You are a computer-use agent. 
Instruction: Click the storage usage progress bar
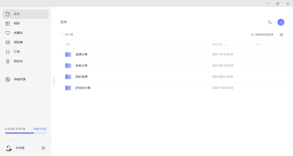(26, 133)
